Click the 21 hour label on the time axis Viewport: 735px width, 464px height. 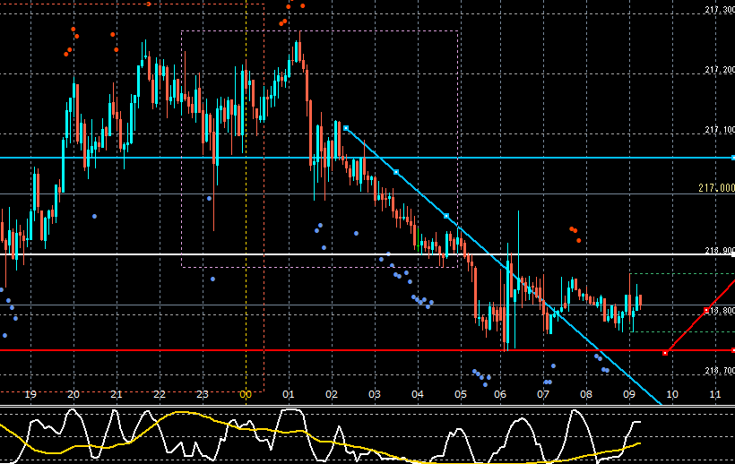[117, 394]
